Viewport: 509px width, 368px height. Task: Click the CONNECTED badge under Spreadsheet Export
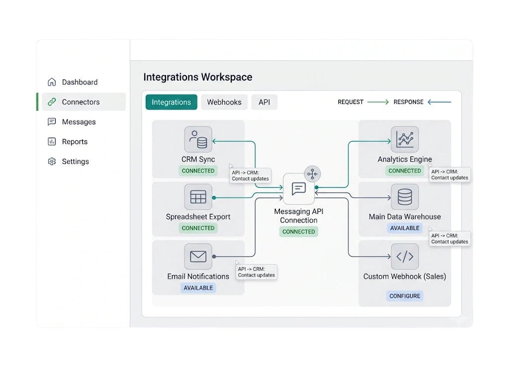click(x=198, y=228)
